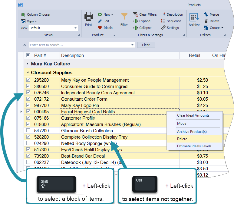Open the Utilities group dialog launcher
The width and height of the screenshot is (234, 204).
[x=224, y=35]
